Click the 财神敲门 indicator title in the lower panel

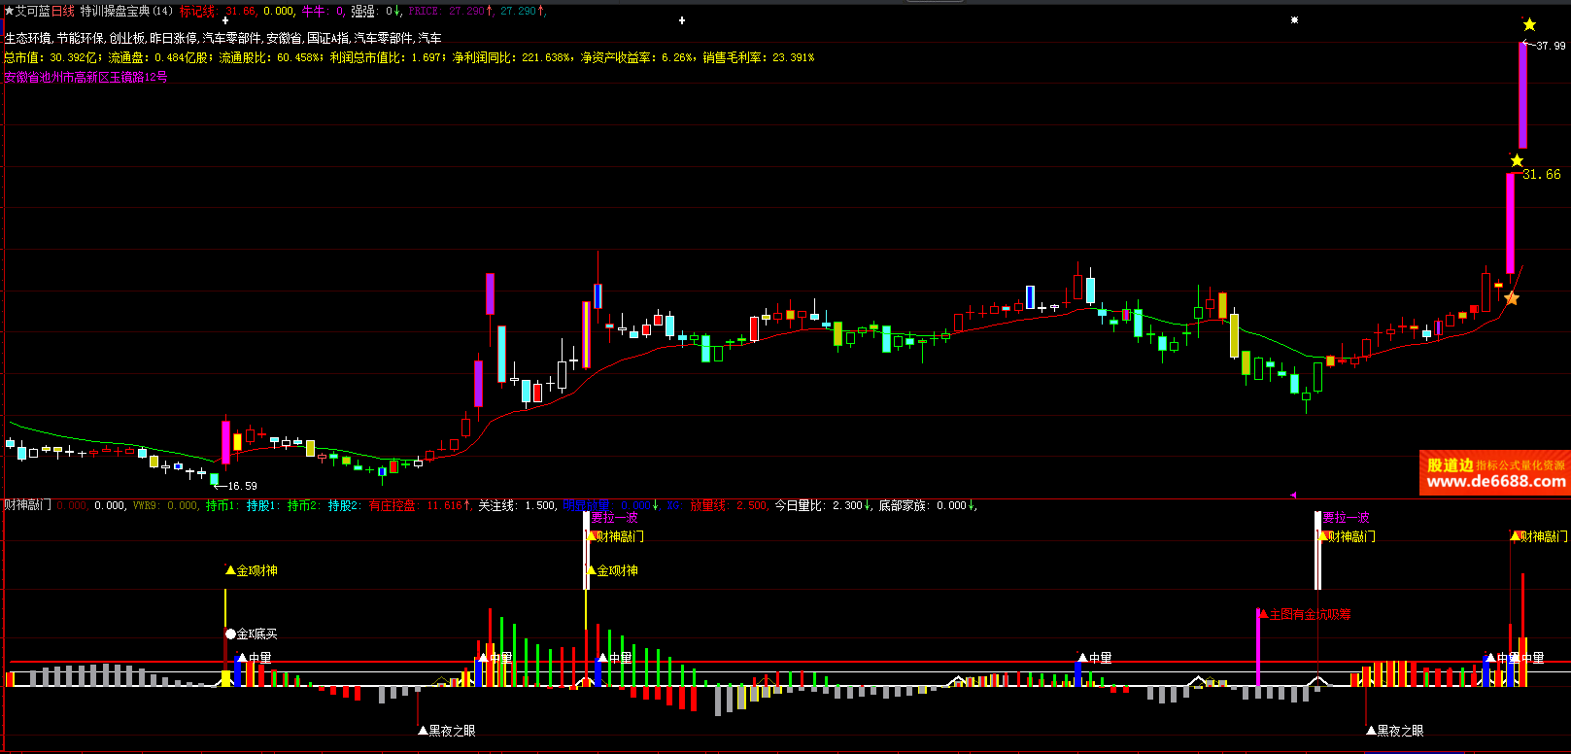coord(28,505)
